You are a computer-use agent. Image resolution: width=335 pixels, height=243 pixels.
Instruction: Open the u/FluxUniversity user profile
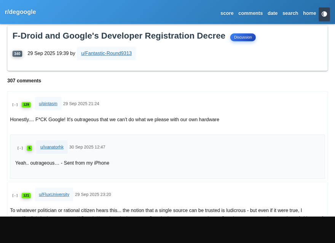pyautogui.click(x=54, y=194)
